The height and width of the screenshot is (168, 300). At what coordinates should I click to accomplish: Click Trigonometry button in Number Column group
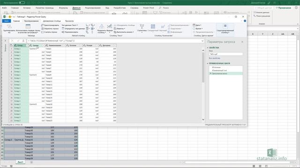(x=178, y=25)
